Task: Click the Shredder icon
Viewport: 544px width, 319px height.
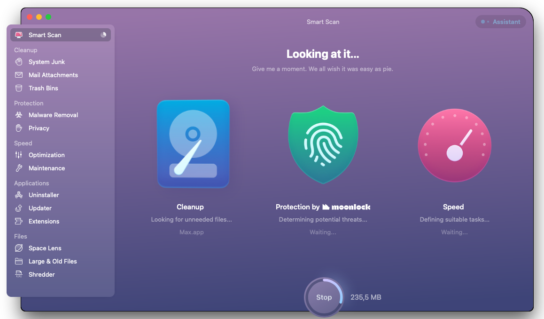Action: [19, 274]
